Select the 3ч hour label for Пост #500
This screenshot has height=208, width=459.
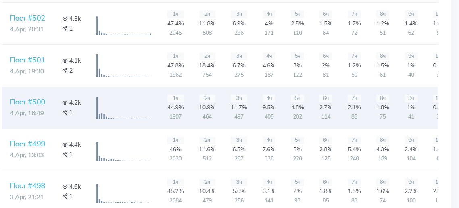239,98
